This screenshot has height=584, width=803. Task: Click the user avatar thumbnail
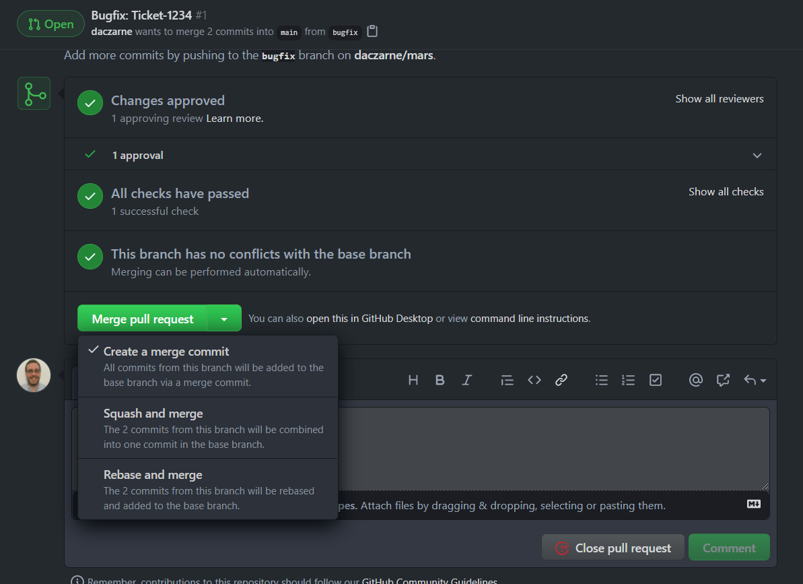pos(34,375)
